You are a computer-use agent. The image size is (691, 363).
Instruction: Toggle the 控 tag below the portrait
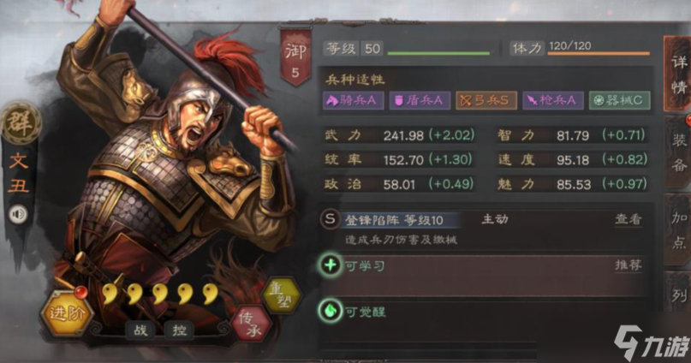click(179, 330)
